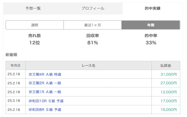Select the 的中実績 tab
The height and width of the screenshot is (117, 187).
click(153, 8)
